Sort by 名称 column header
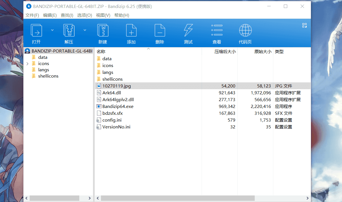342x202 pixels. click(x=101, y=52)
